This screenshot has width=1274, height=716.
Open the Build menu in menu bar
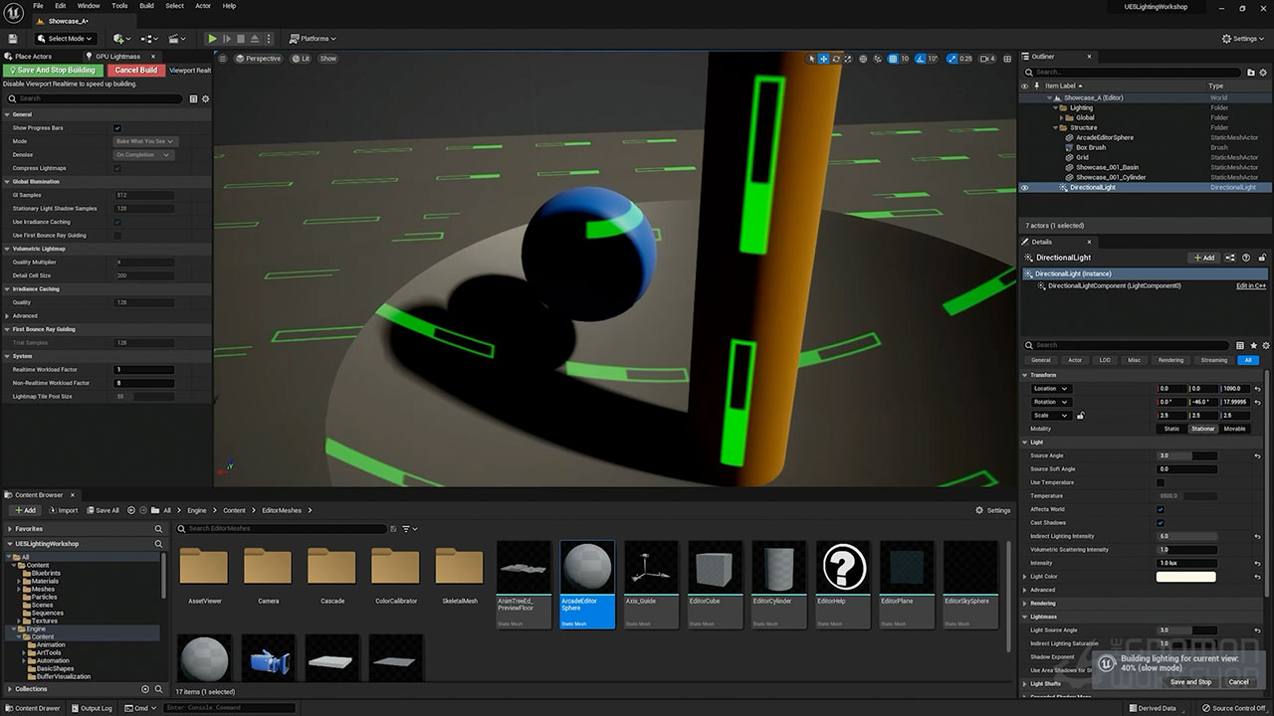tap(146, 6)
